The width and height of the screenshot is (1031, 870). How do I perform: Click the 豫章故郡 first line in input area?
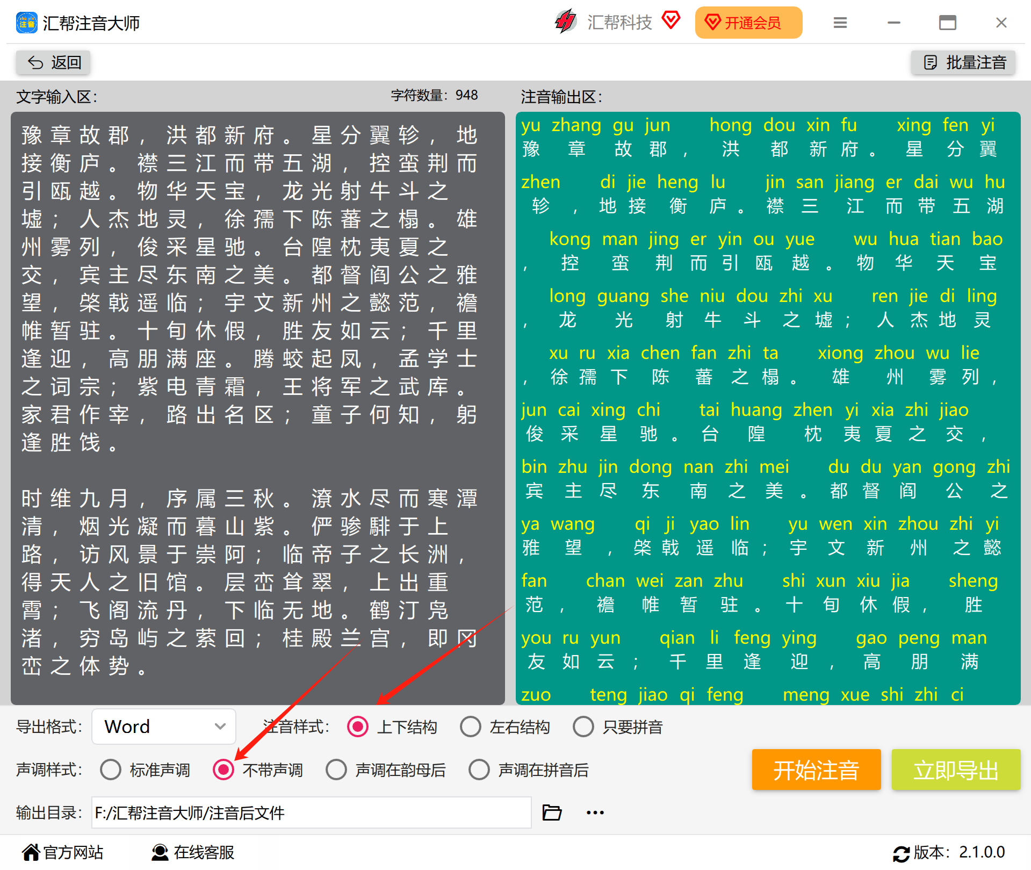point(249,135)
